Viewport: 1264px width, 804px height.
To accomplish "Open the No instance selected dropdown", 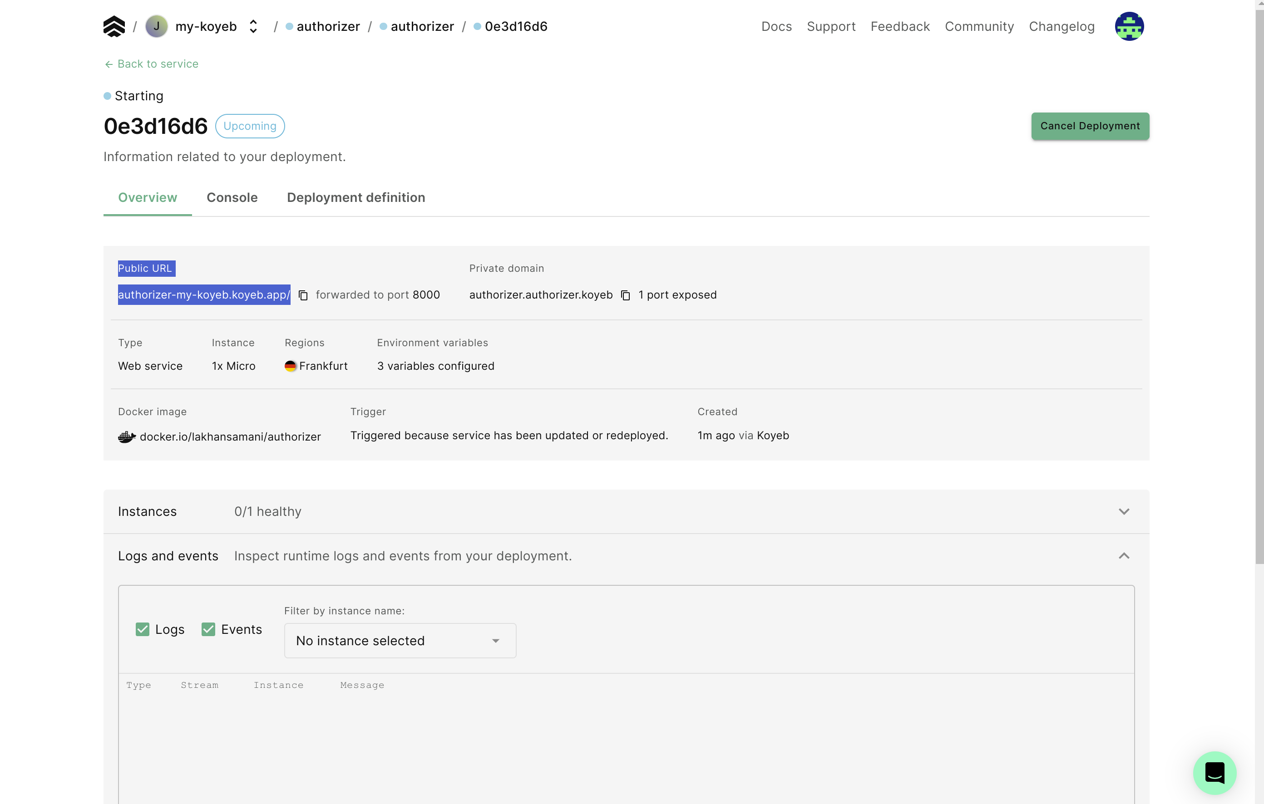I will click(x=400, y=640).
